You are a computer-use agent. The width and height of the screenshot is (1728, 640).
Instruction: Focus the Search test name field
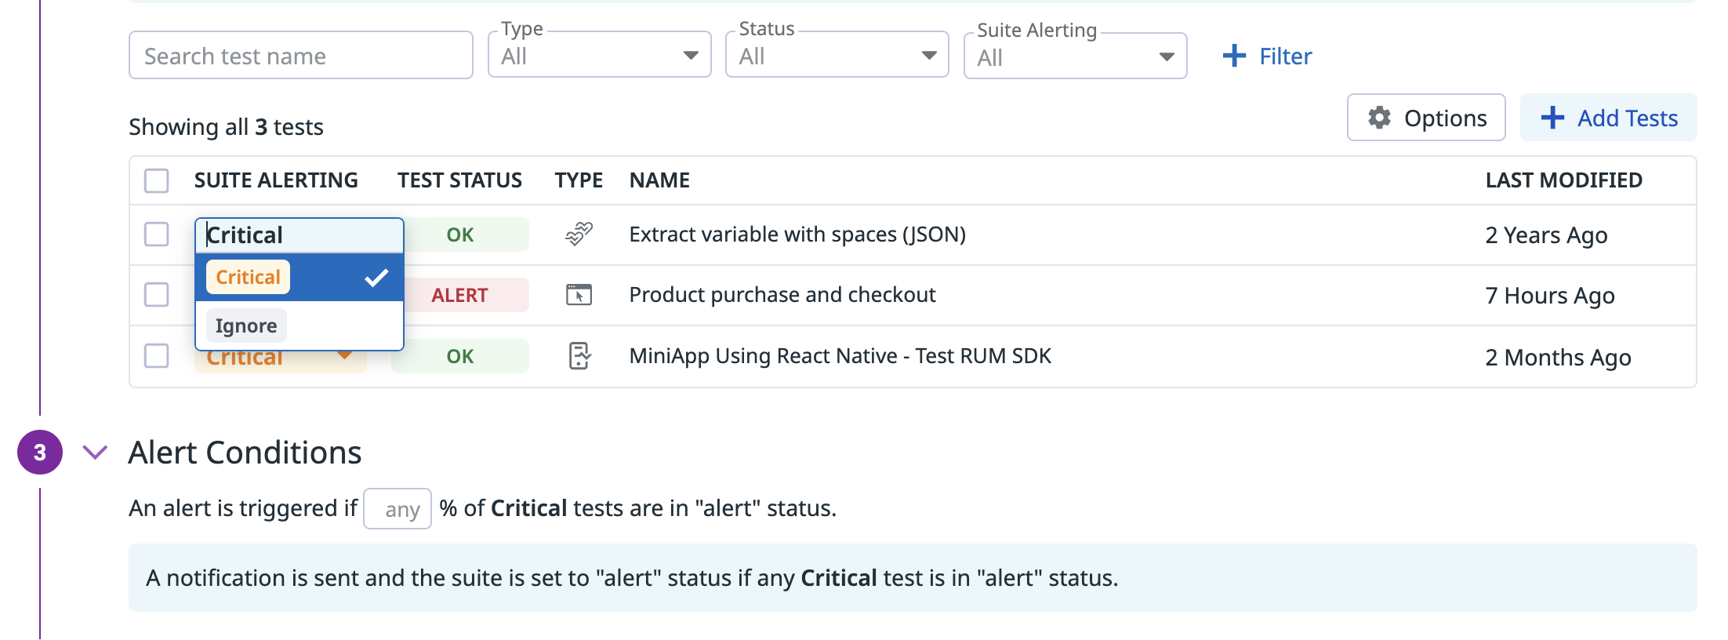pos(300,56)
